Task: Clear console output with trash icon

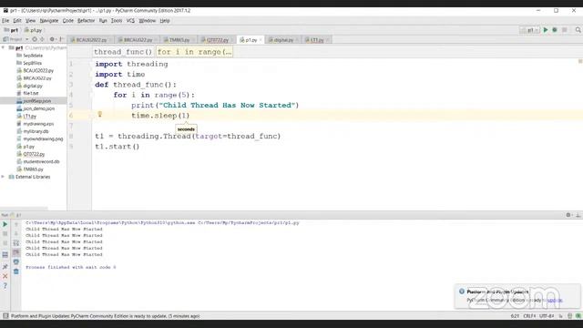Action: 16,272
